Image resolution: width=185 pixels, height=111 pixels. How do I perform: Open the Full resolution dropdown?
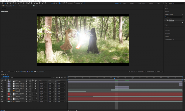point(11,72)
